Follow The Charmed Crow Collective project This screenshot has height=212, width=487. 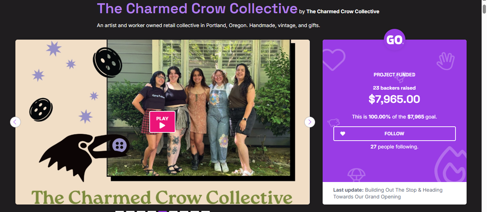click(x=394, y=133)
